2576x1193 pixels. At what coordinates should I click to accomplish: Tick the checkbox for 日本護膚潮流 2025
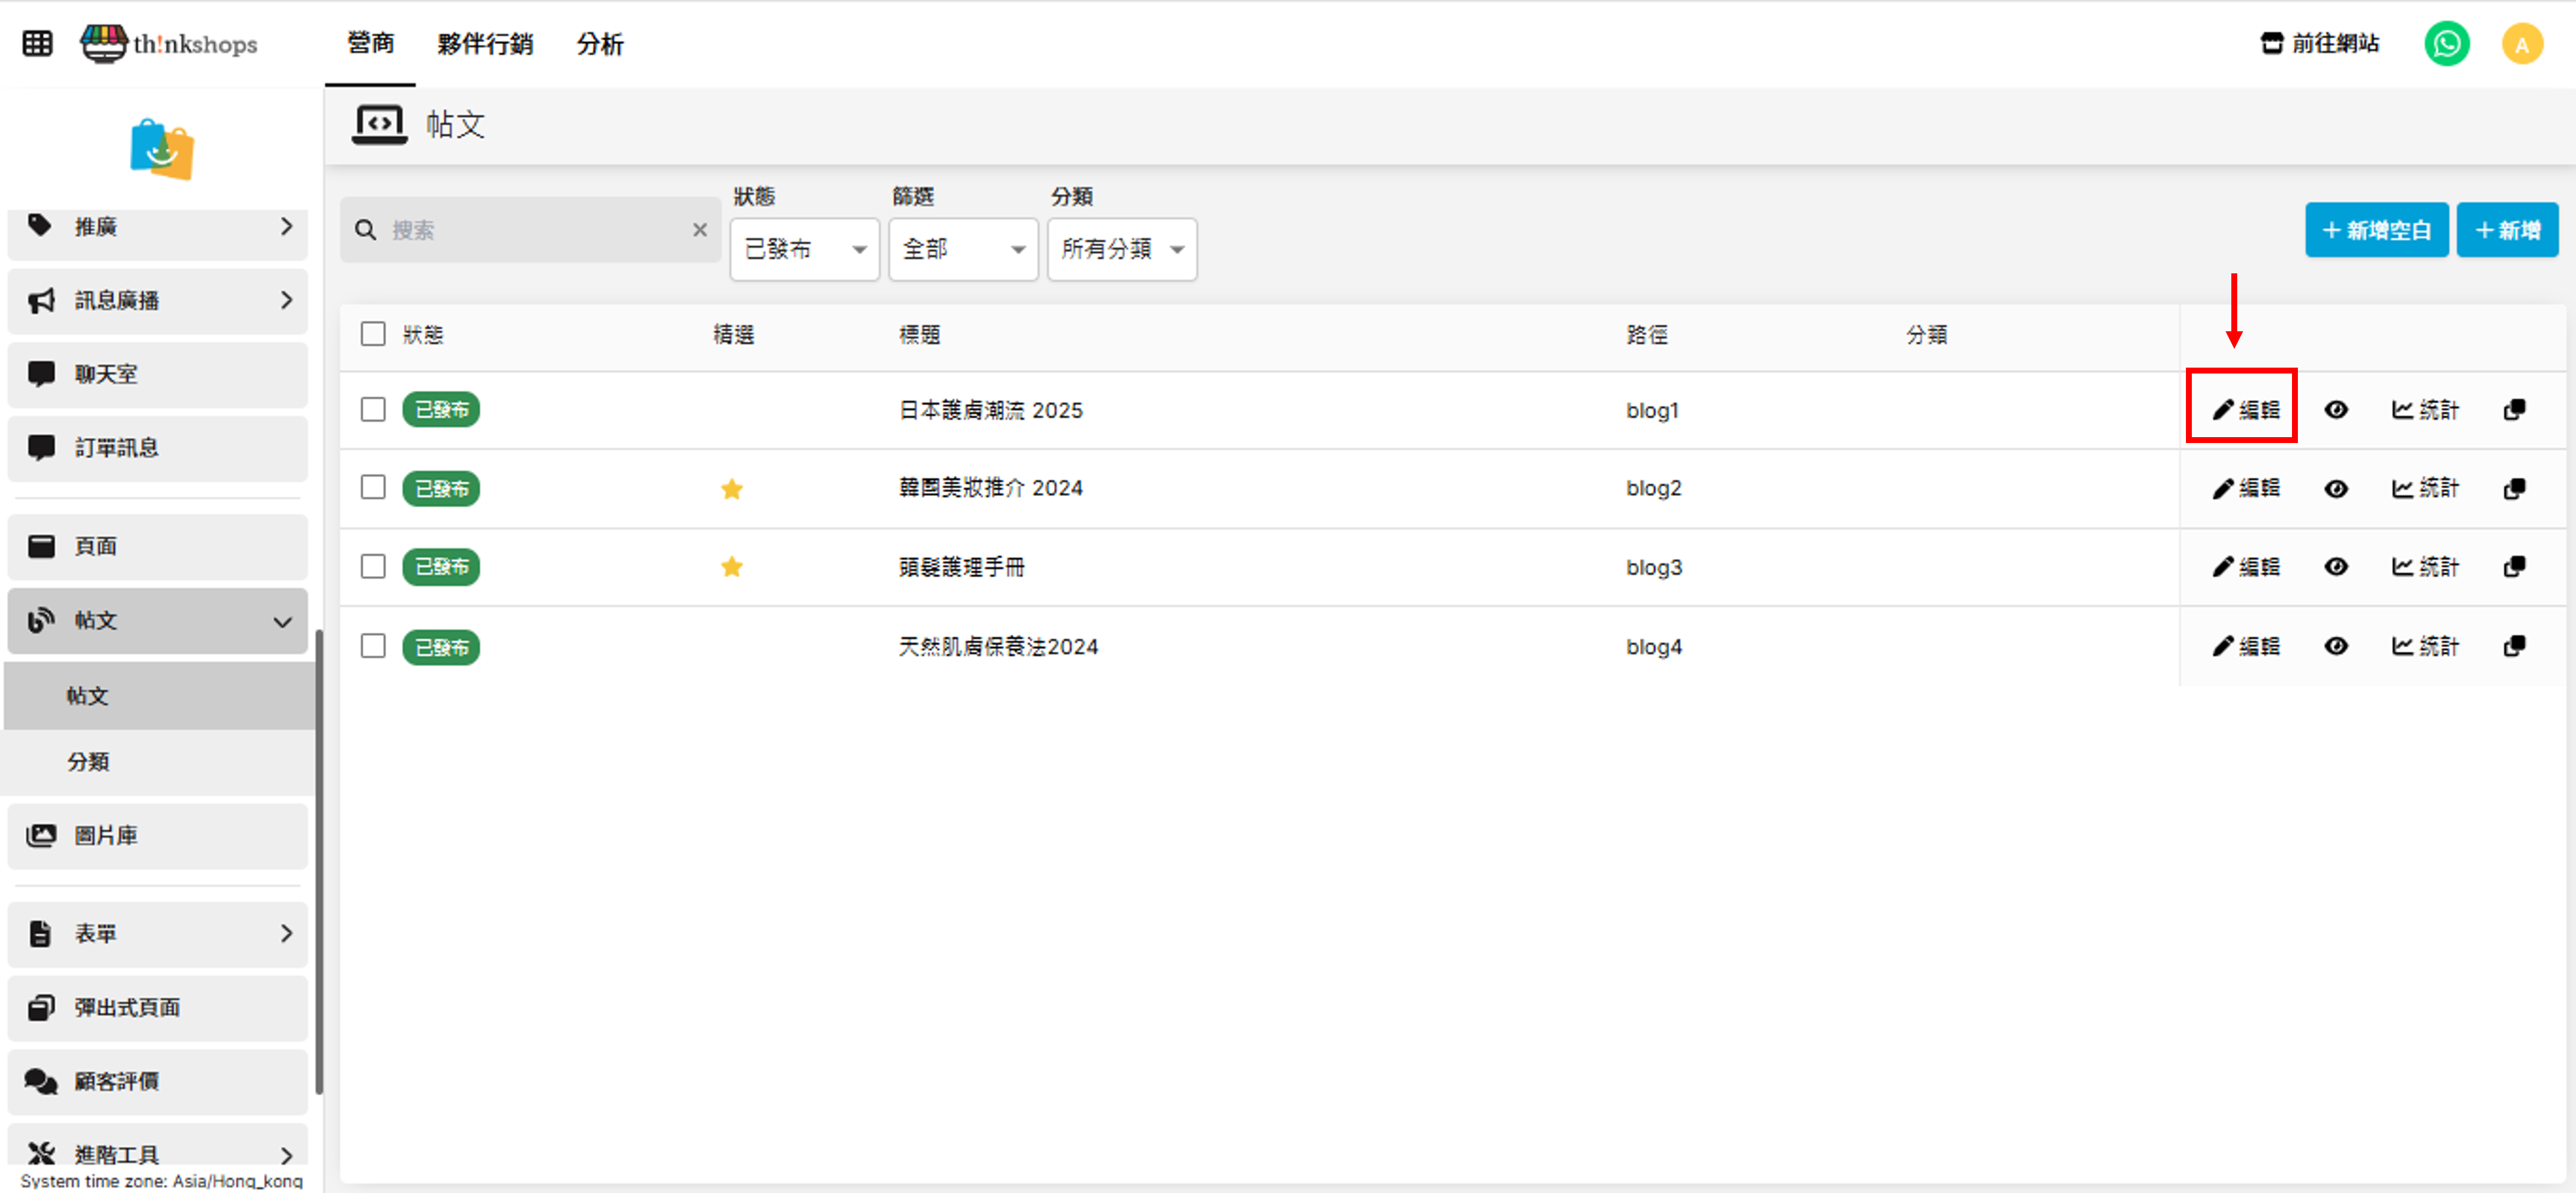pos(373,410)
